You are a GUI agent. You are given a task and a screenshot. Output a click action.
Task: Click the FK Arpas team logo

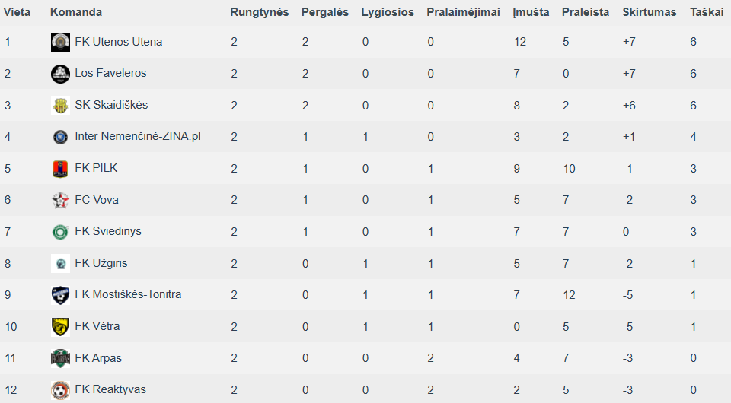point(60,358)
